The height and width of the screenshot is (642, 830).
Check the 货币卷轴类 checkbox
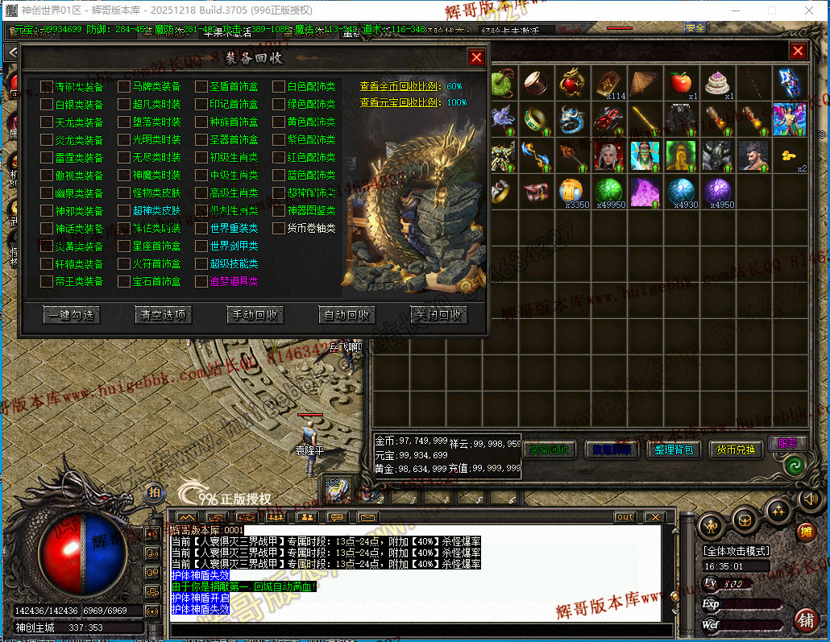click(x=279, y=229)
